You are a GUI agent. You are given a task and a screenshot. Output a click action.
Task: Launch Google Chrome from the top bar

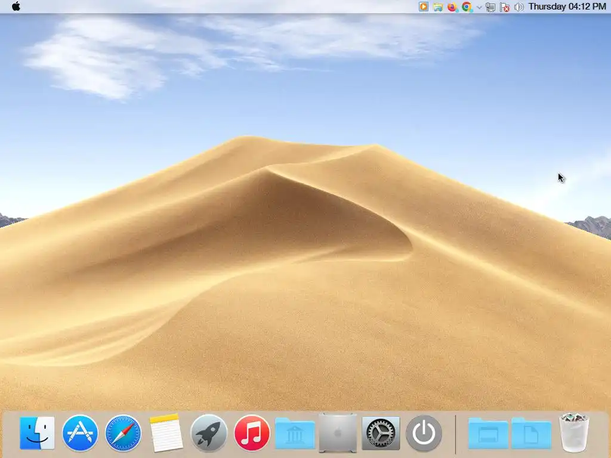click(467, 7)
